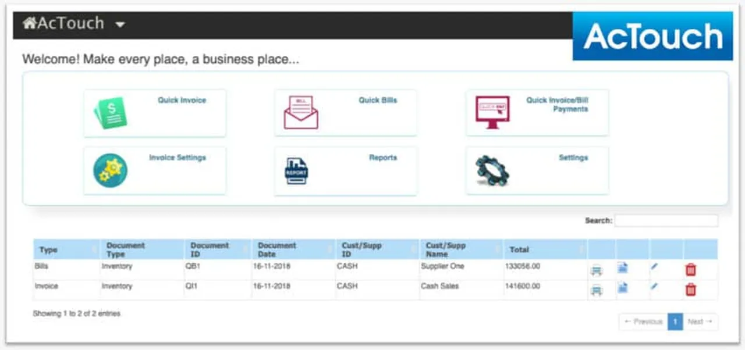The height and width of the screenshot is (350, 745).
Task: View document icon for QB1 row
Action: click(623, 268)
